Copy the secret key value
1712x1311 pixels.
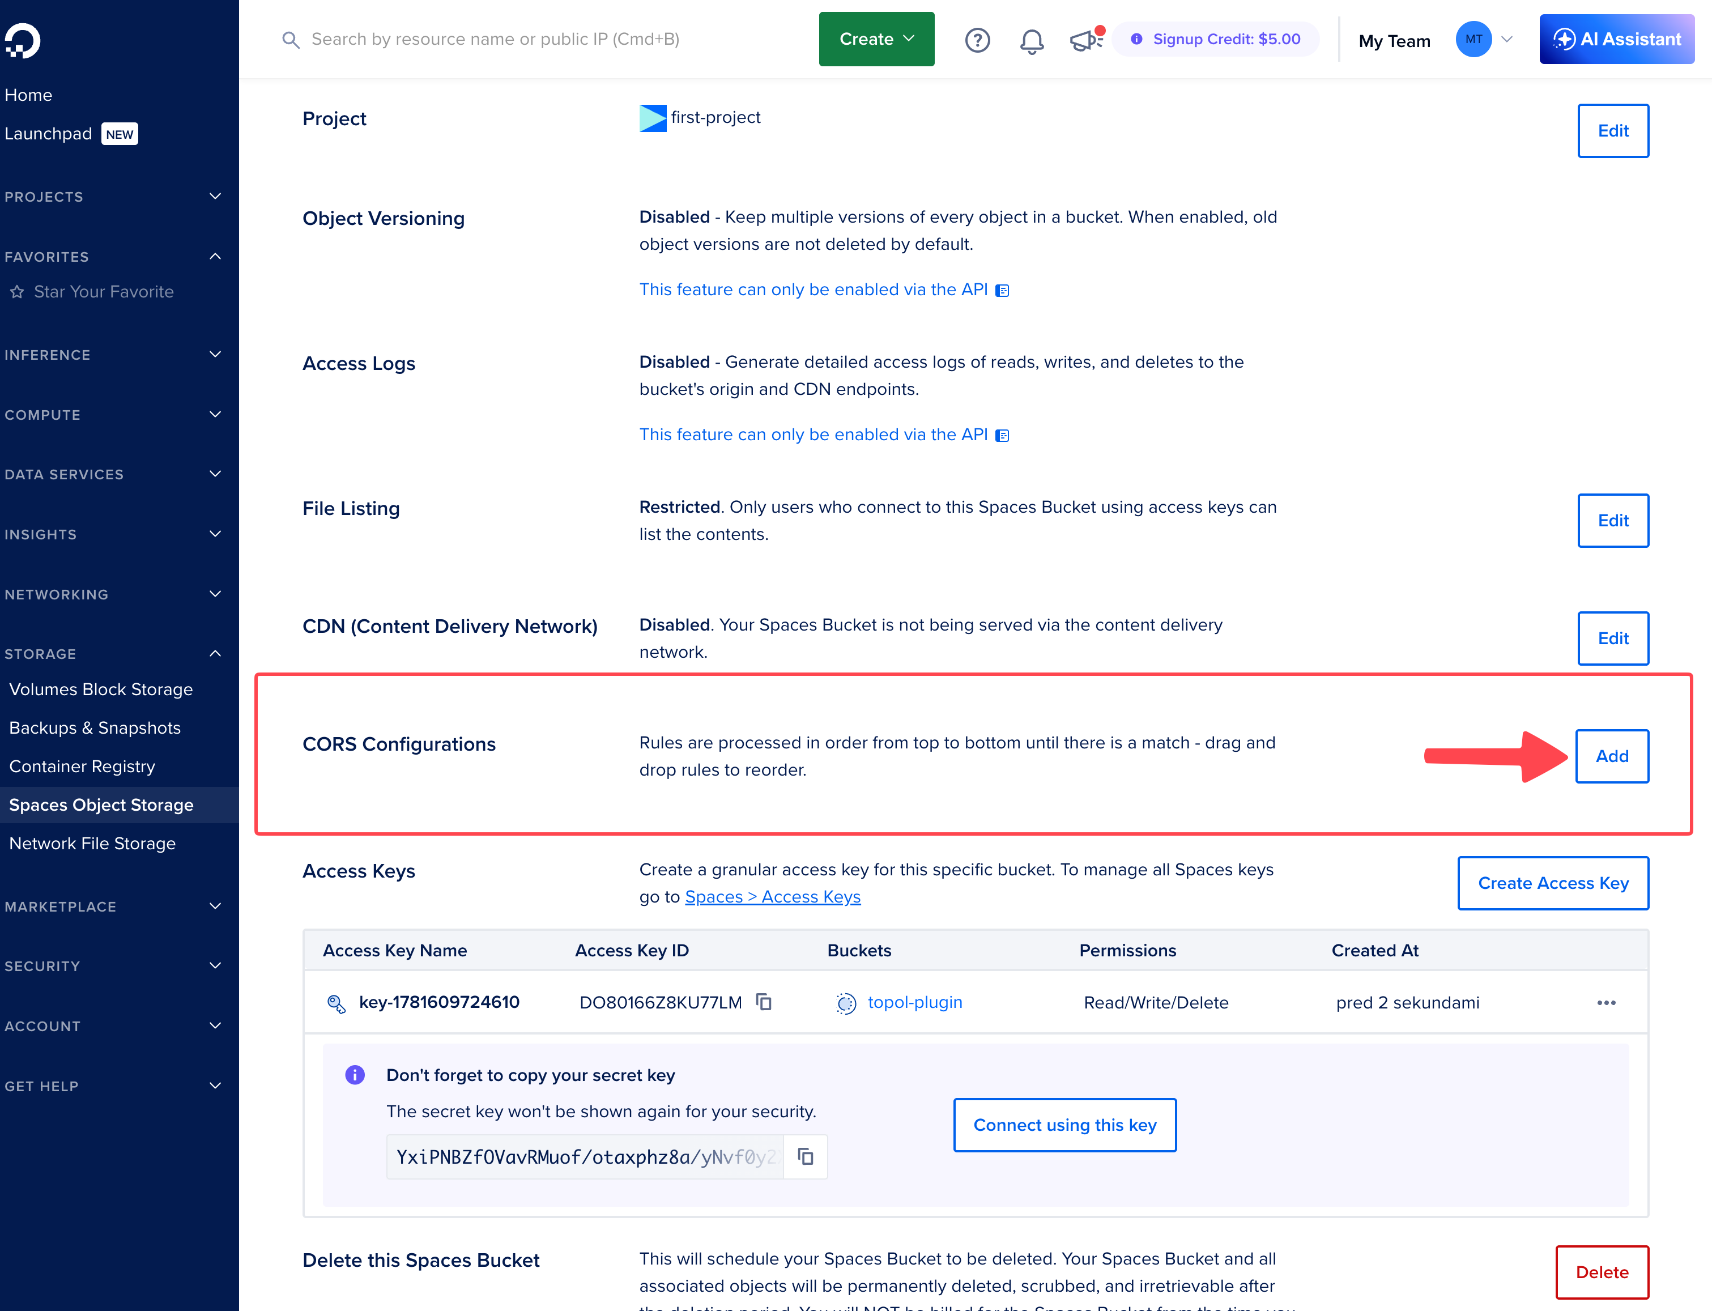pyautogui.click(x=805, y=1156)
